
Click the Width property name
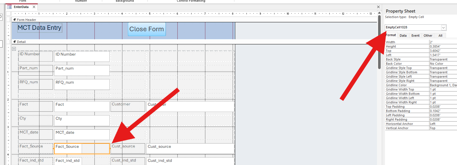(x=390, y=42)
